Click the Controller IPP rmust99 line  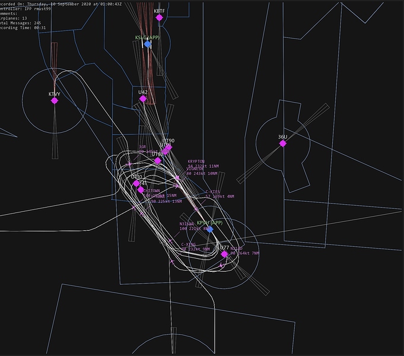pos(26,9)
